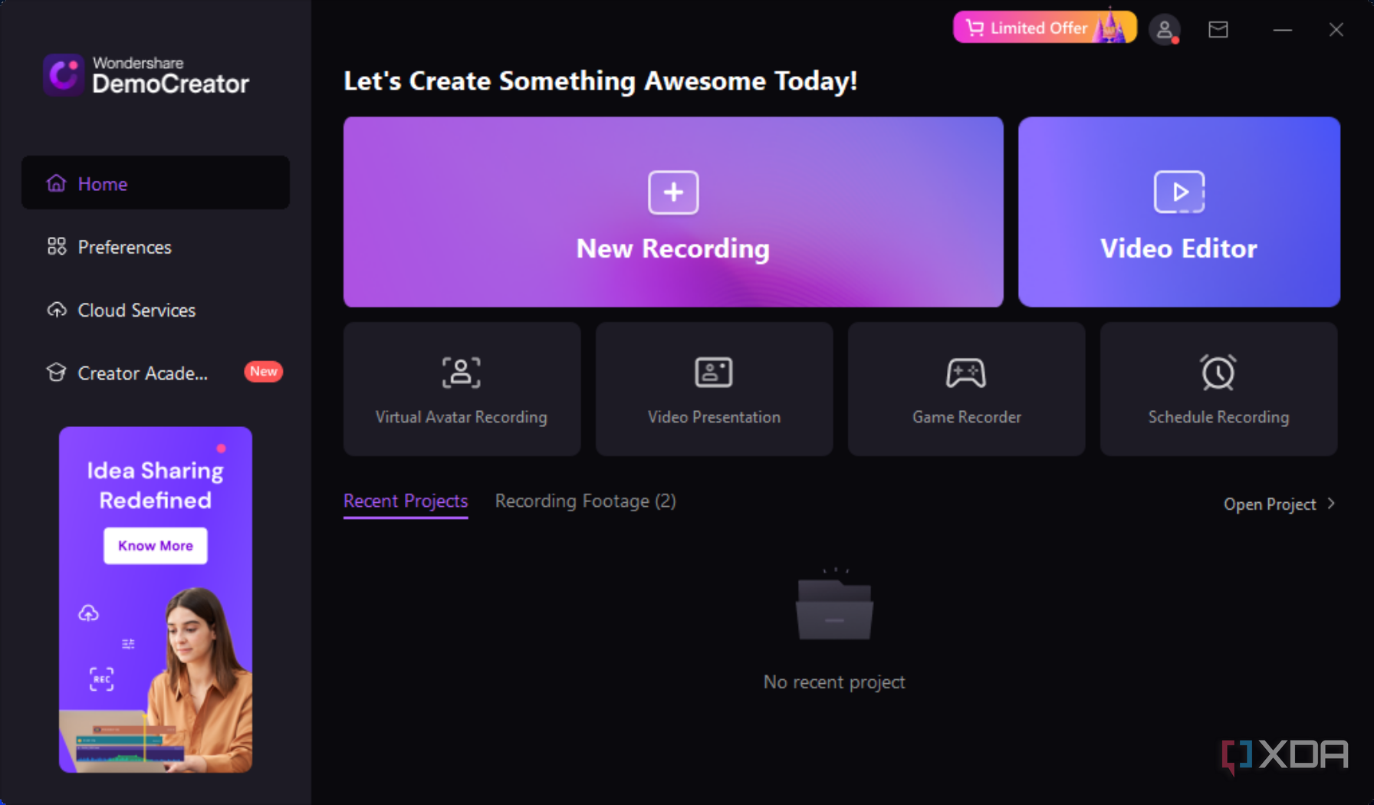
Task: Click the empty folder icon in project list
Action: point(834,604)
